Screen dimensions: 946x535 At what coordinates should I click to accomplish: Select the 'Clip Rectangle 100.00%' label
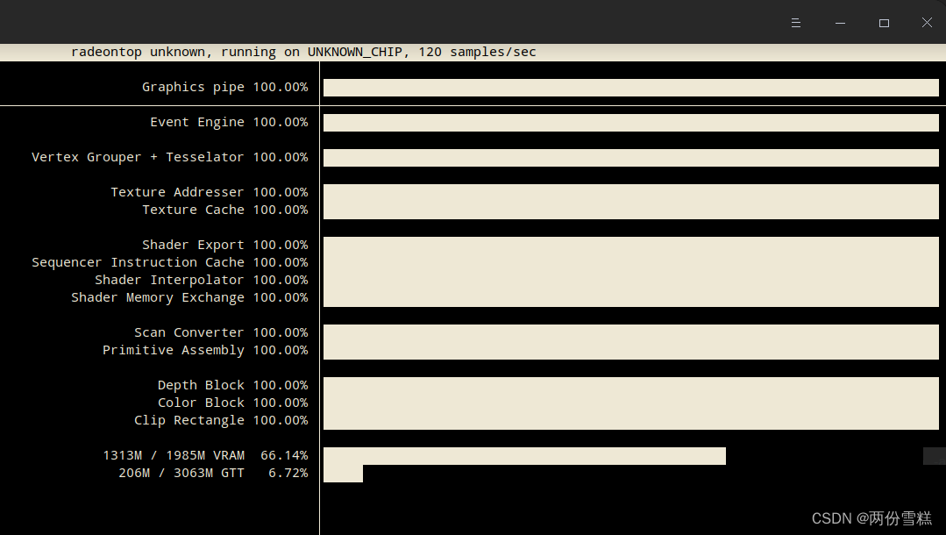click(x=221, y=419)
